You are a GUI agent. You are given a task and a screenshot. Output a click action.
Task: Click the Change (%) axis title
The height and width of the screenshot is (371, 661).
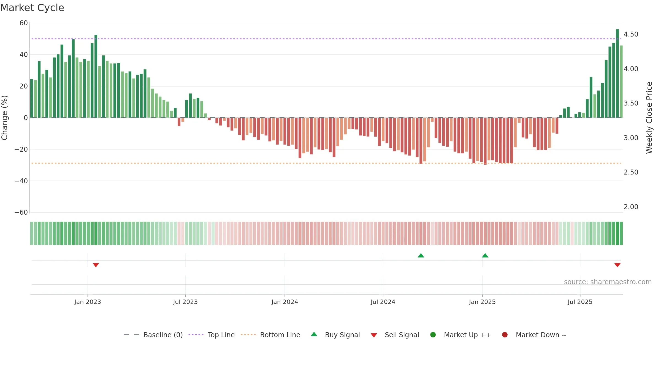click(x=4, y=118)
